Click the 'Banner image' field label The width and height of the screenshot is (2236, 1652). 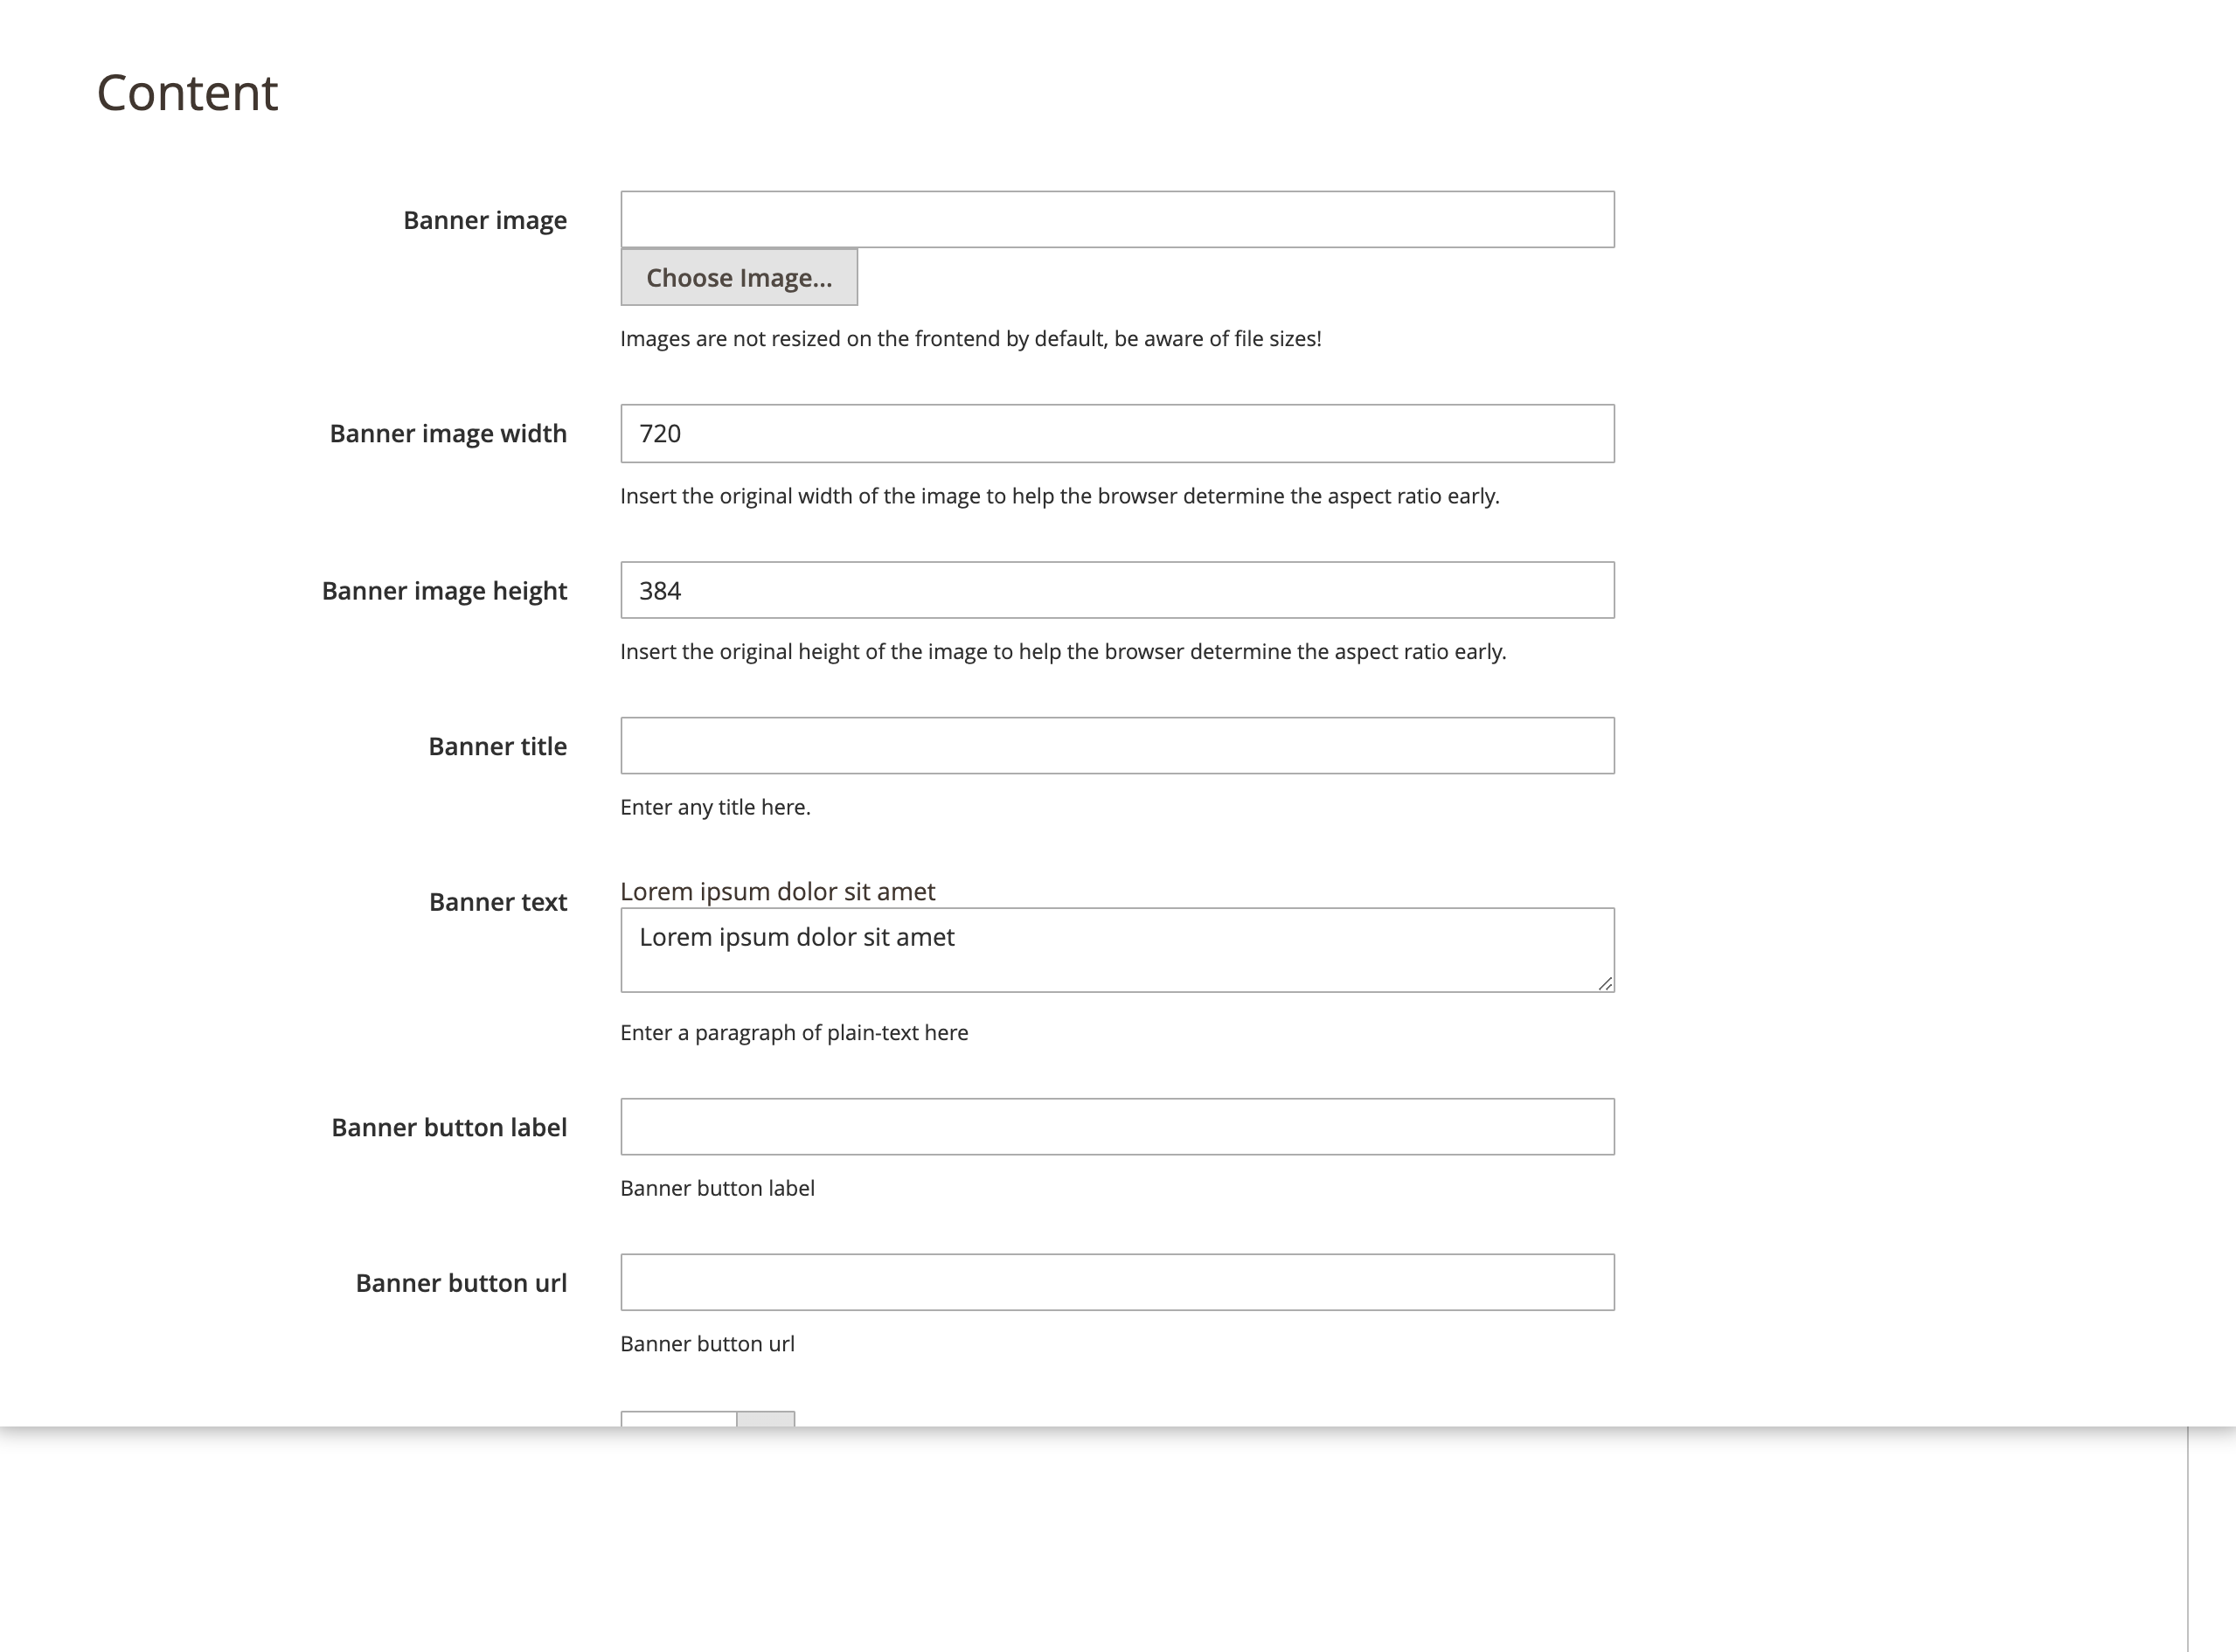[485, 220]
